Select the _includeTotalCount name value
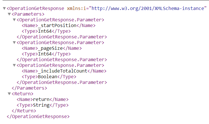Image resolution: width=209 pixels, height=124 pixels. (x=63, y=71)
